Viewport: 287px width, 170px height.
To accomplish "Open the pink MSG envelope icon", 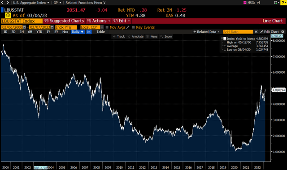I will tap(245, 3).
